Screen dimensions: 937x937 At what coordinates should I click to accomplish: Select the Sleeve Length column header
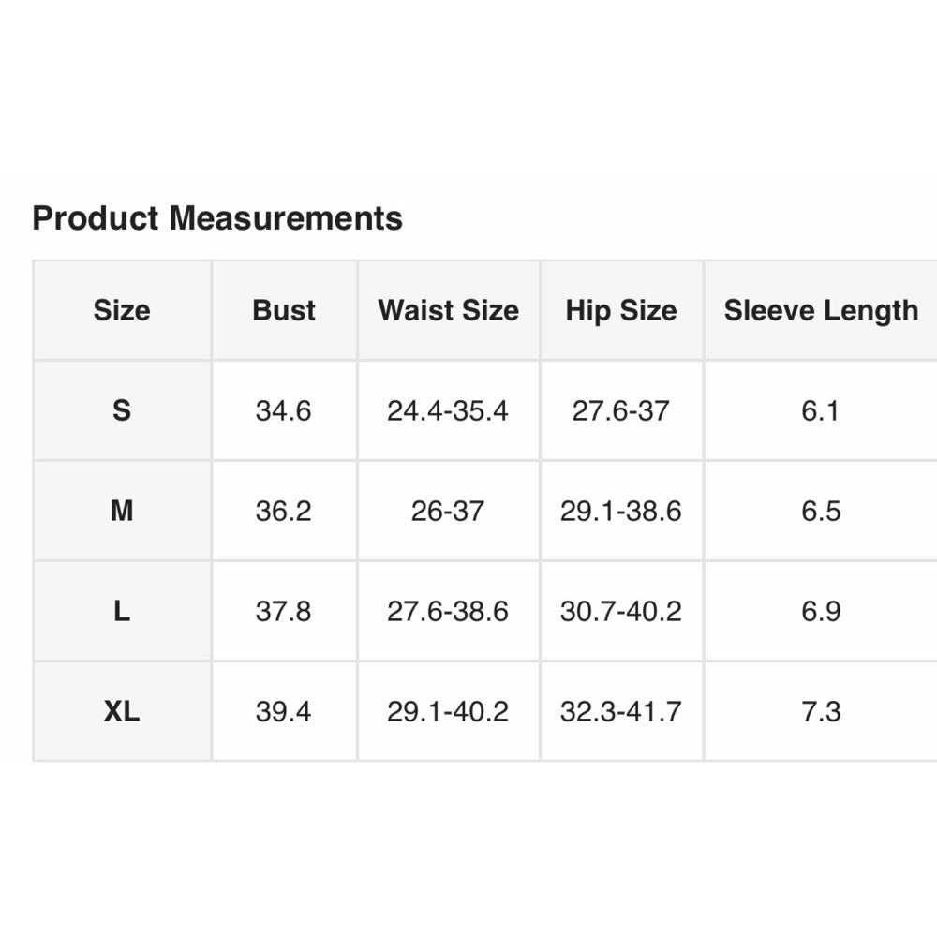[x=821, y=310]
